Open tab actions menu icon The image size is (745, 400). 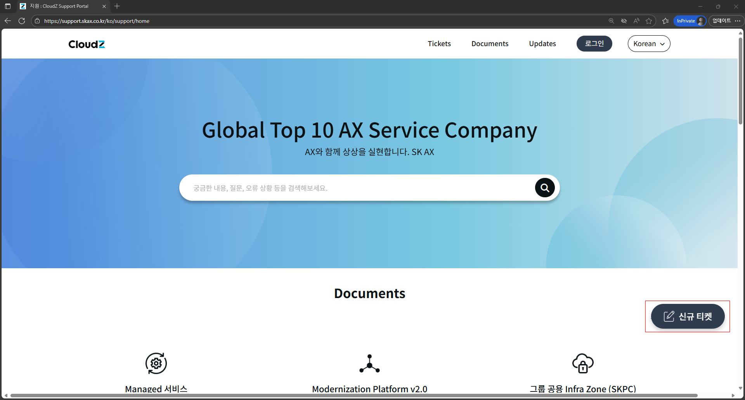[x=8, y=6]
